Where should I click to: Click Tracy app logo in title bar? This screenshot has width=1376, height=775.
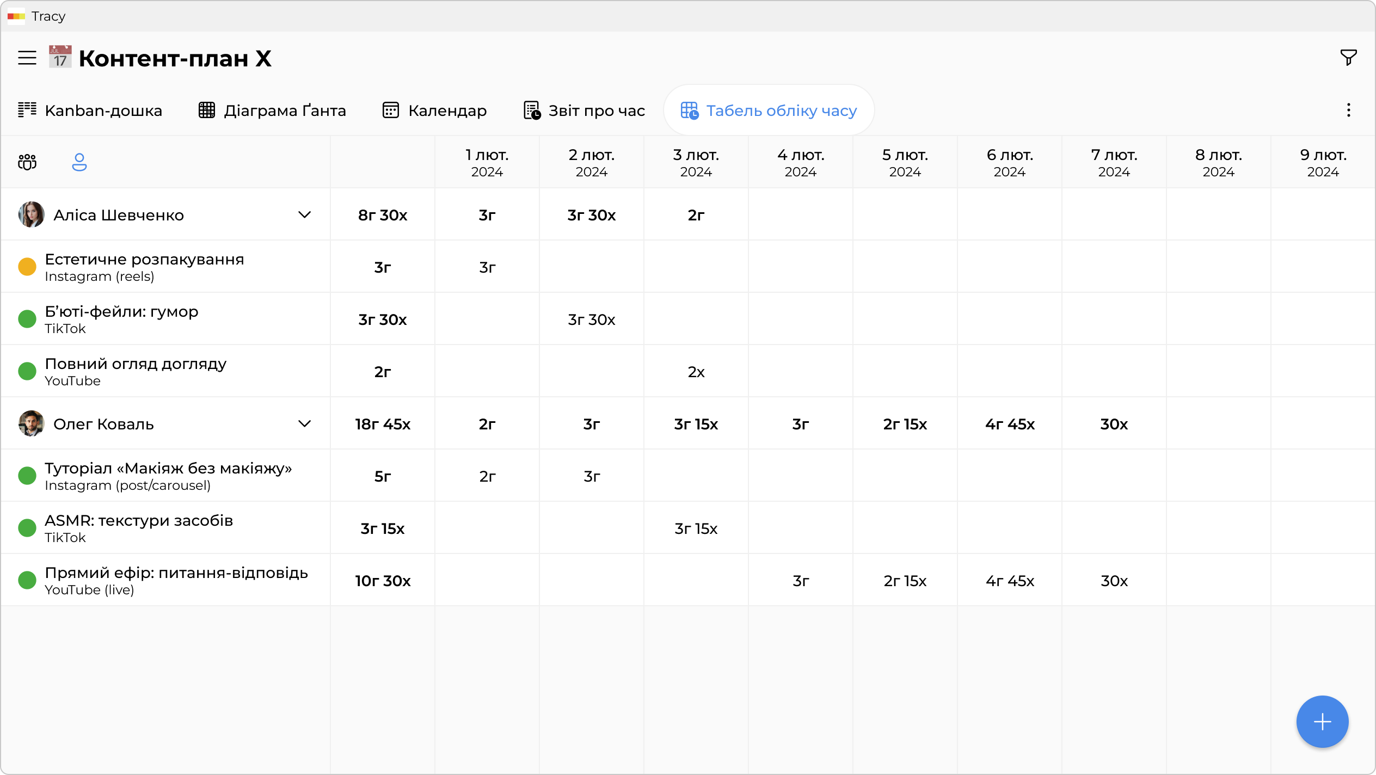16,16
